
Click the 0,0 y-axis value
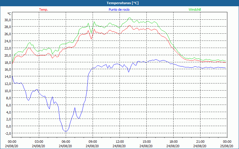(8, 126)
